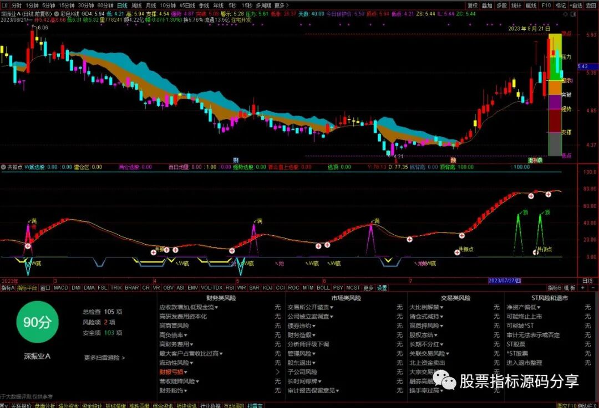Viewport: 599px width, 408px height.
Task: Switch to 周线 weekly period
Action: pyautogui.click(x=137, y=6)
